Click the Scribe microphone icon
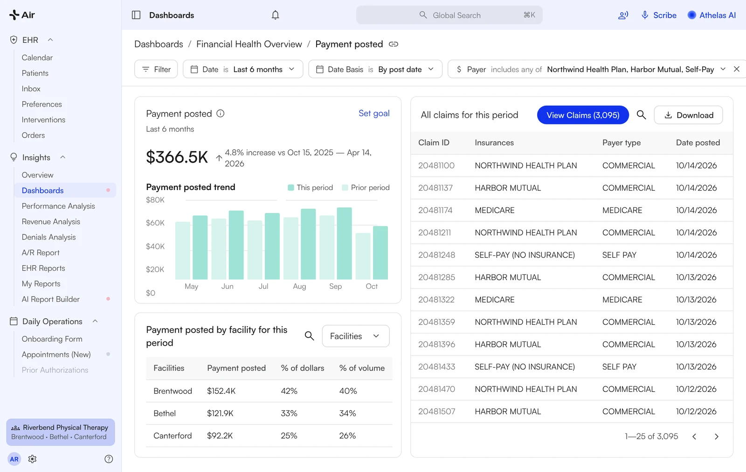The width and height of the screenshot is (746, 472). 645,15
